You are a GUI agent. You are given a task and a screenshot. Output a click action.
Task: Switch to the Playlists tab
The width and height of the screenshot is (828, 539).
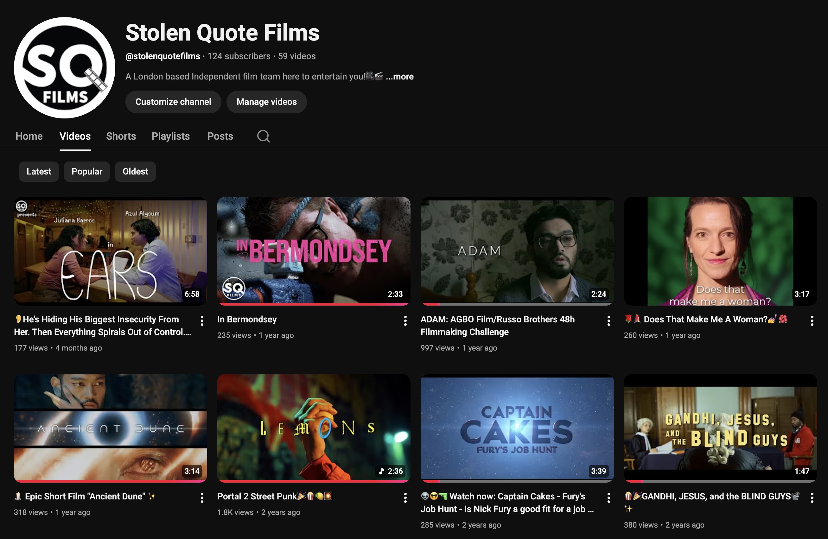click(x=170, y=136)
